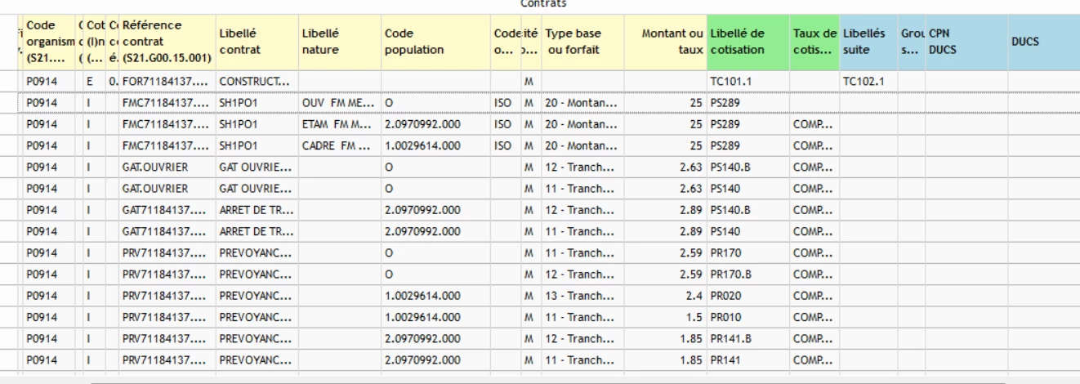This screenshot has width=1080, height=384.
Task: Click the 13 - Tranch... type base cell
Action: (583, 295)
